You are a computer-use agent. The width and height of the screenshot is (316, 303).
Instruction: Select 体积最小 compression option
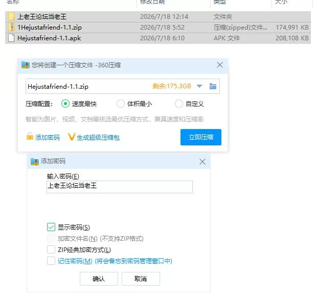[x=121, y=104]
